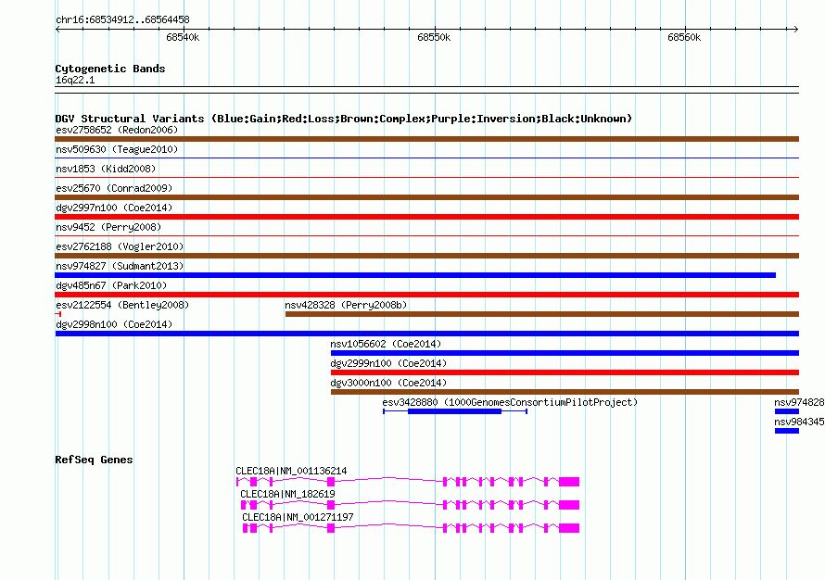Click the dgv2999n100 (Coe2014) red loss bar
The width and height of the screenshot is (825, 580).
(565, 372)
